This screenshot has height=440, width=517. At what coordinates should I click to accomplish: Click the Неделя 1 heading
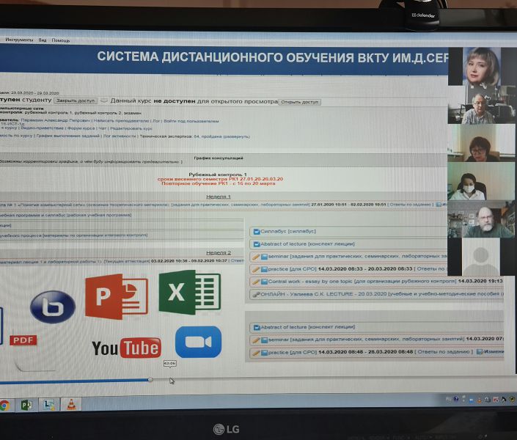click(219, 197)
